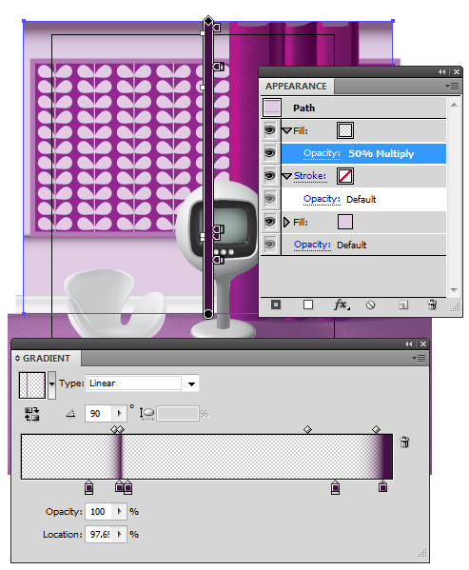Select the gradient stop left of rightmost stop
This screenshot has width=469, height=570.
click(x=335, y=487)
